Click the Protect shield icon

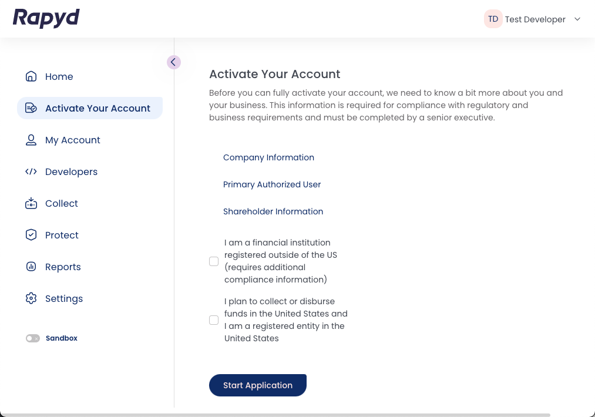(31, 235)
